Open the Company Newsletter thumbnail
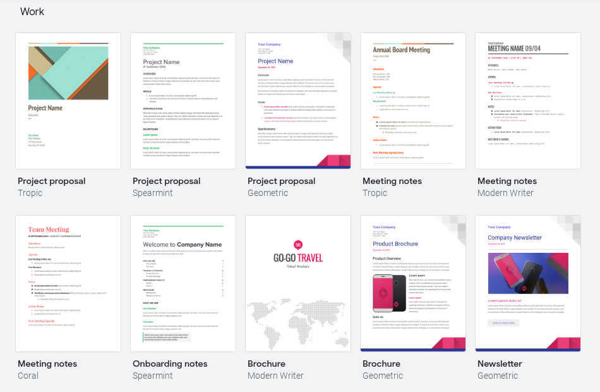This screenshot has width=600, height=392. pyautogui.click(x=528, y=283)
